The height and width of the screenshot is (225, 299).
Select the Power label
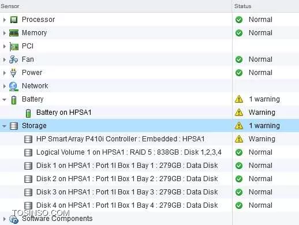pyautogui.click(x=32, y=73)
